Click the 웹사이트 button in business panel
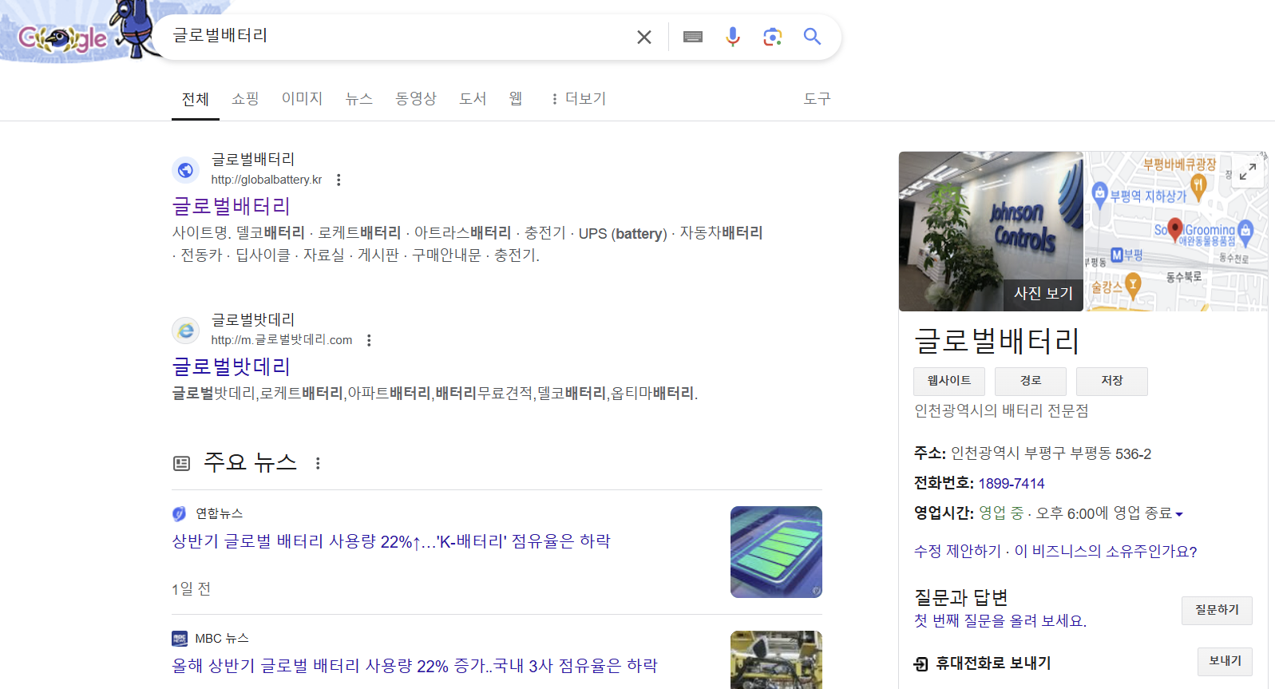This screenshot has width=1275, height=689. coord(948,381)
